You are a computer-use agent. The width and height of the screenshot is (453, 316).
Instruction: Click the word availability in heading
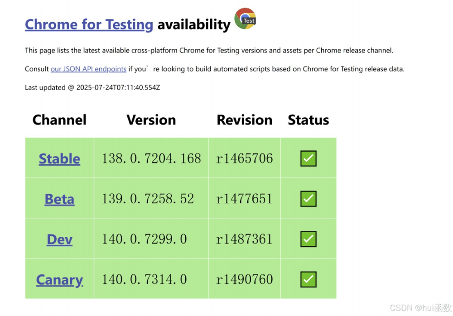(x=194, y=25)
